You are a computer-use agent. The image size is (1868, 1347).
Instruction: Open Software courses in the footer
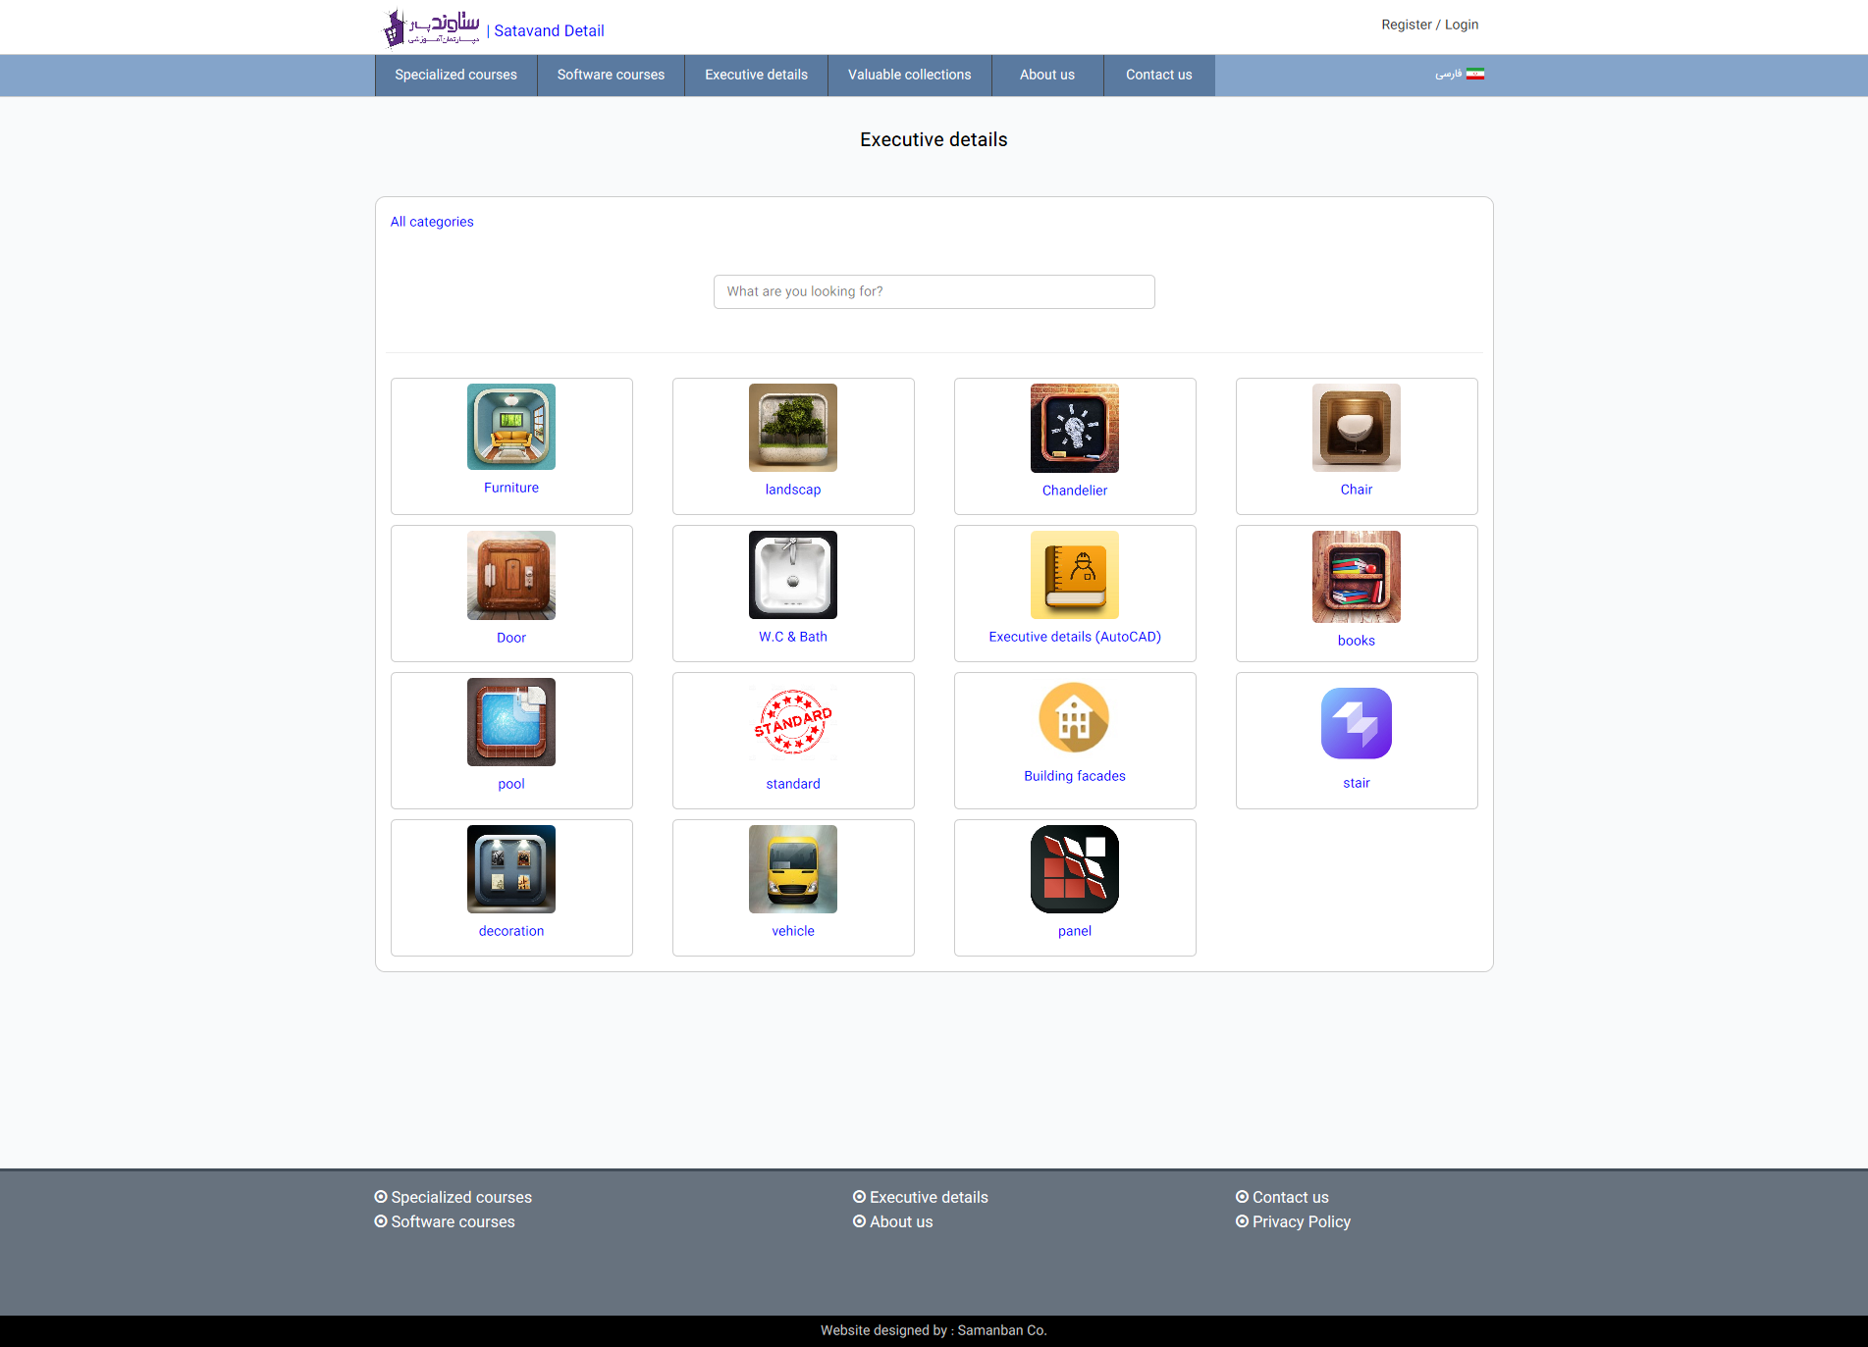point(453,1221)
